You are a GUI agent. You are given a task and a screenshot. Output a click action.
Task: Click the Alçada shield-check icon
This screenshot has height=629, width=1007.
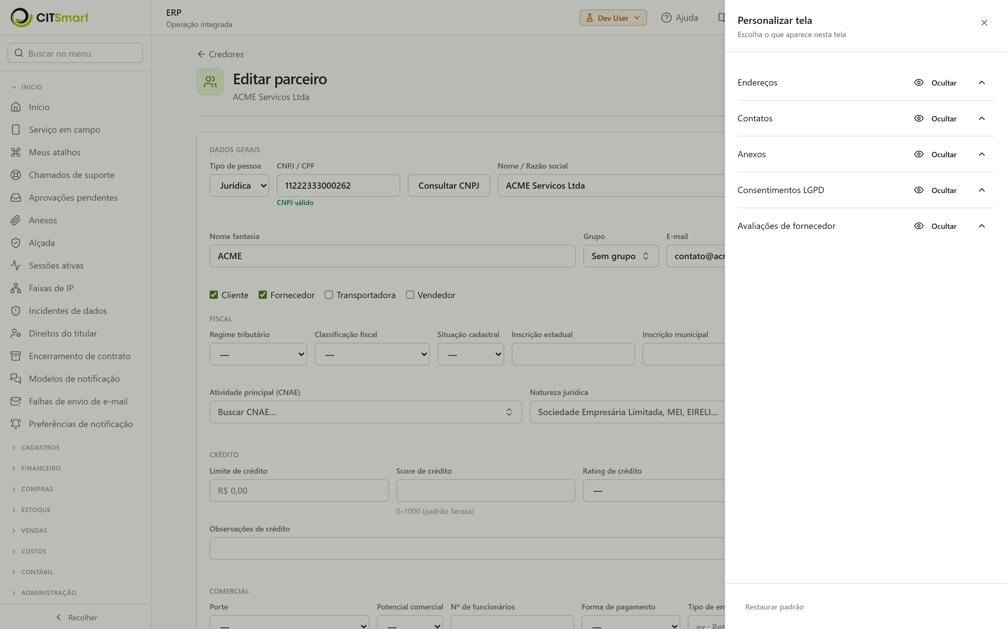pos(16,243)
